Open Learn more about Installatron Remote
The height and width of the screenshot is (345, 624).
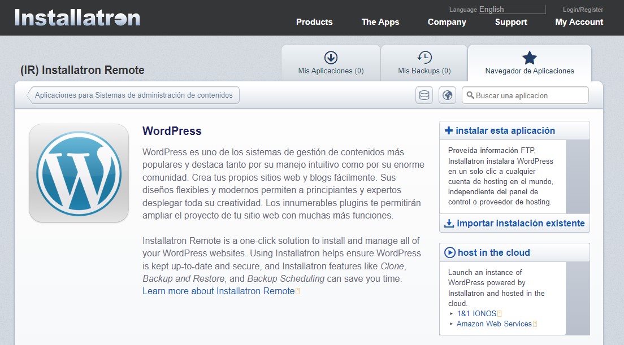pos(218,291)
